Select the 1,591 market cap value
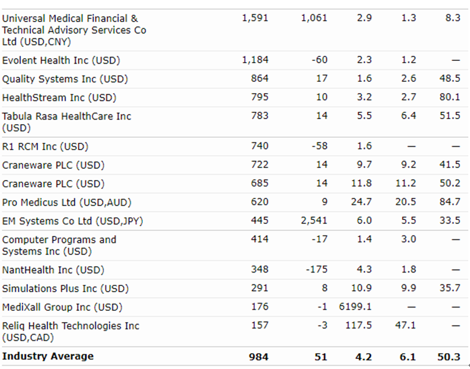 [x=255, y=18]
